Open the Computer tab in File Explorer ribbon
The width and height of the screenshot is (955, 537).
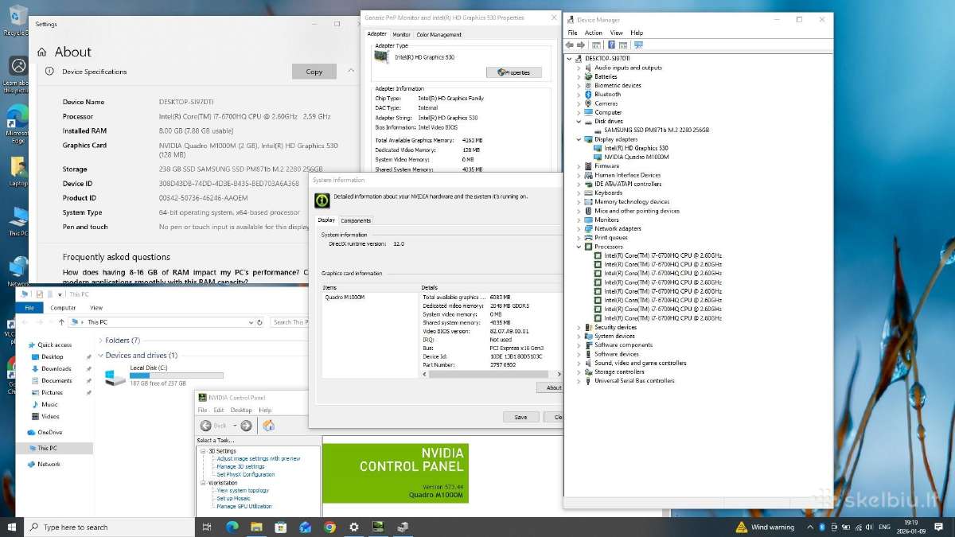point(63,308)
